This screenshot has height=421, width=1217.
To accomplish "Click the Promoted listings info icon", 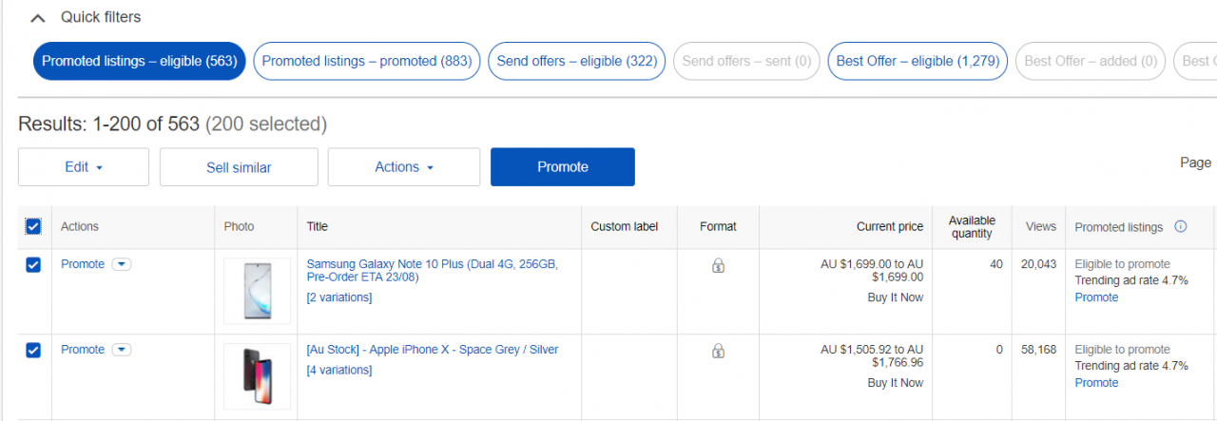I will coord(1181,226).
